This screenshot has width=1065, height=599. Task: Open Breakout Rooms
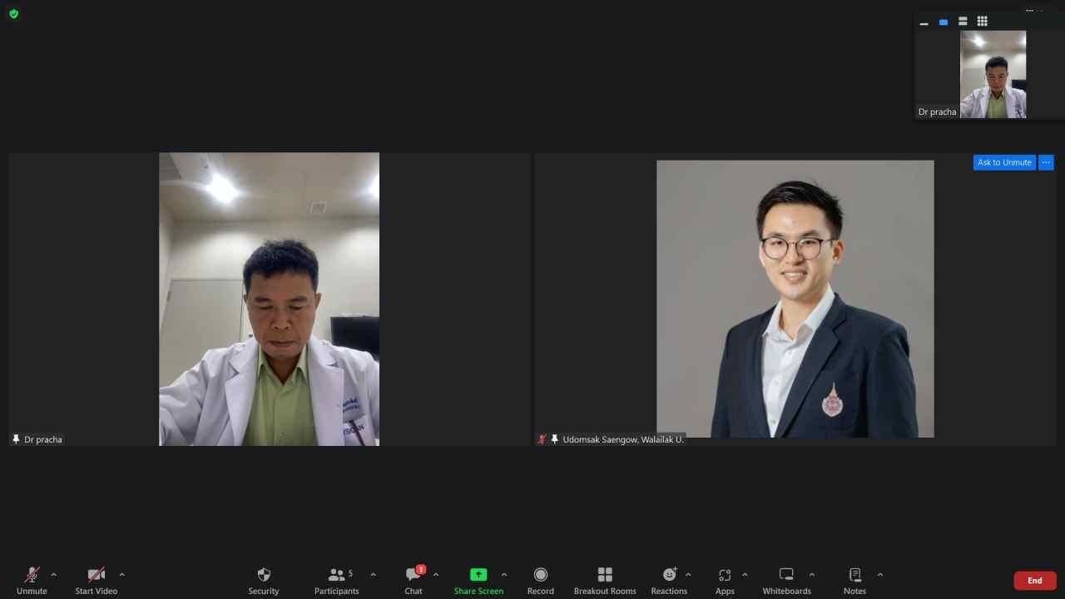coord(605,580)
